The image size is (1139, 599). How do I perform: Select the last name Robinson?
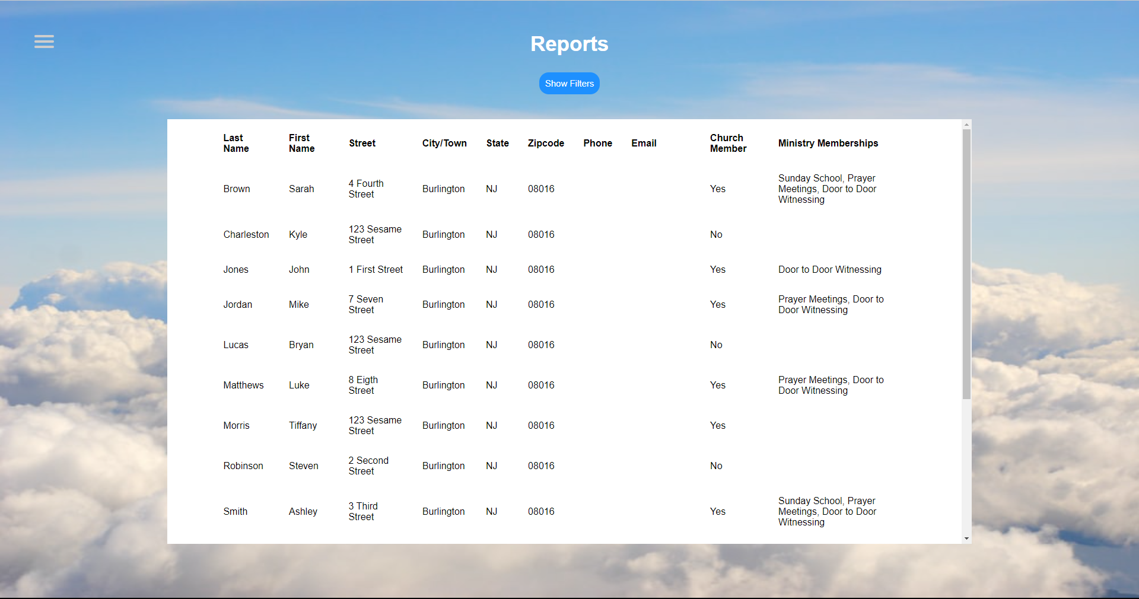(x=243, y=466)
